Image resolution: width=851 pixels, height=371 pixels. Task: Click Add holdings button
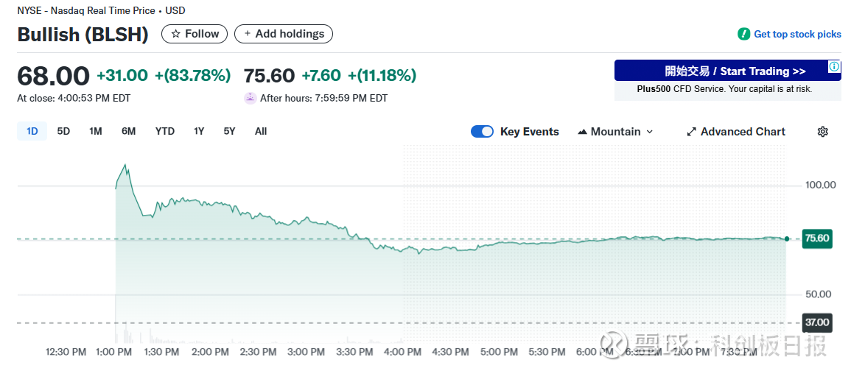tap(284, 34)
